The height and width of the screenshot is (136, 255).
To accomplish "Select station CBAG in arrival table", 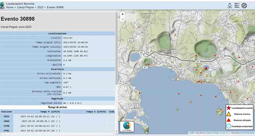I will tap(6, 121).
